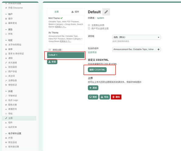Switch to the 主题 tab

pyautogui.click(x=56, y=12)
